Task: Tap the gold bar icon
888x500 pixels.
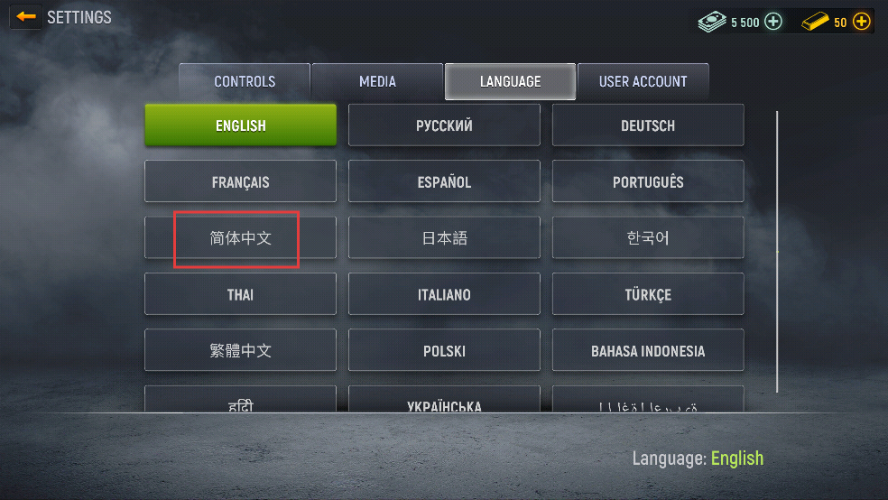Action: point(816,22)
